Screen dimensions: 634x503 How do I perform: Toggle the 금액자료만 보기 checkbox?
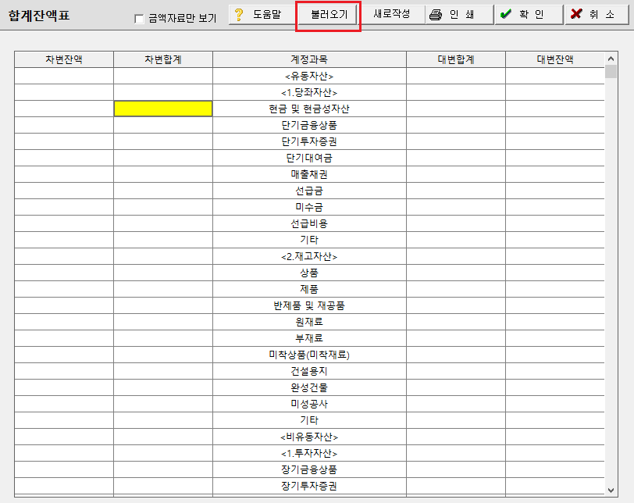139,19
